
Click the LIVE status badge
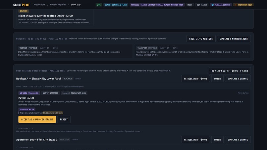[99, 5]
